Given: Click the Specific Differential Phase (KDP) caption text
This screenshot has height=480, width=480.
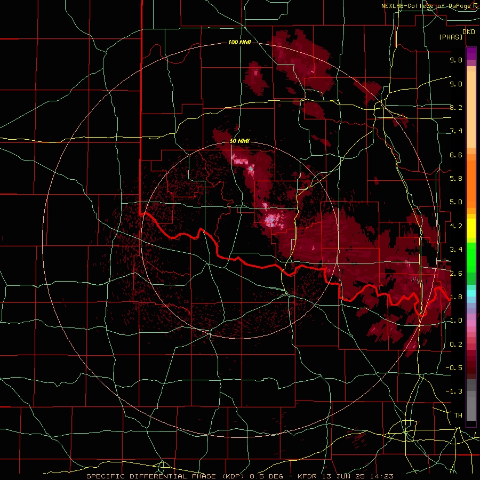Looking at the screenshot, I should [x=166, y=476].
